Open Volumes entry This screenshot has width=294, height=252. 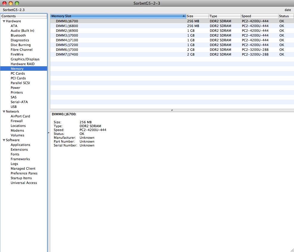[18, 136]
